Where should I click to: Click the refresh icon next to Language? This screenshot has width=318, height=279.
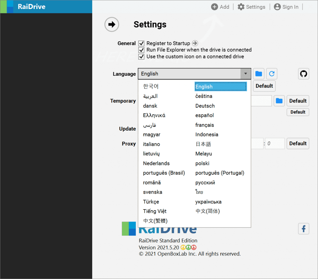272,74
